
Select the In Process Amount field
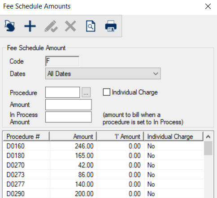click(x=69, y=117)
